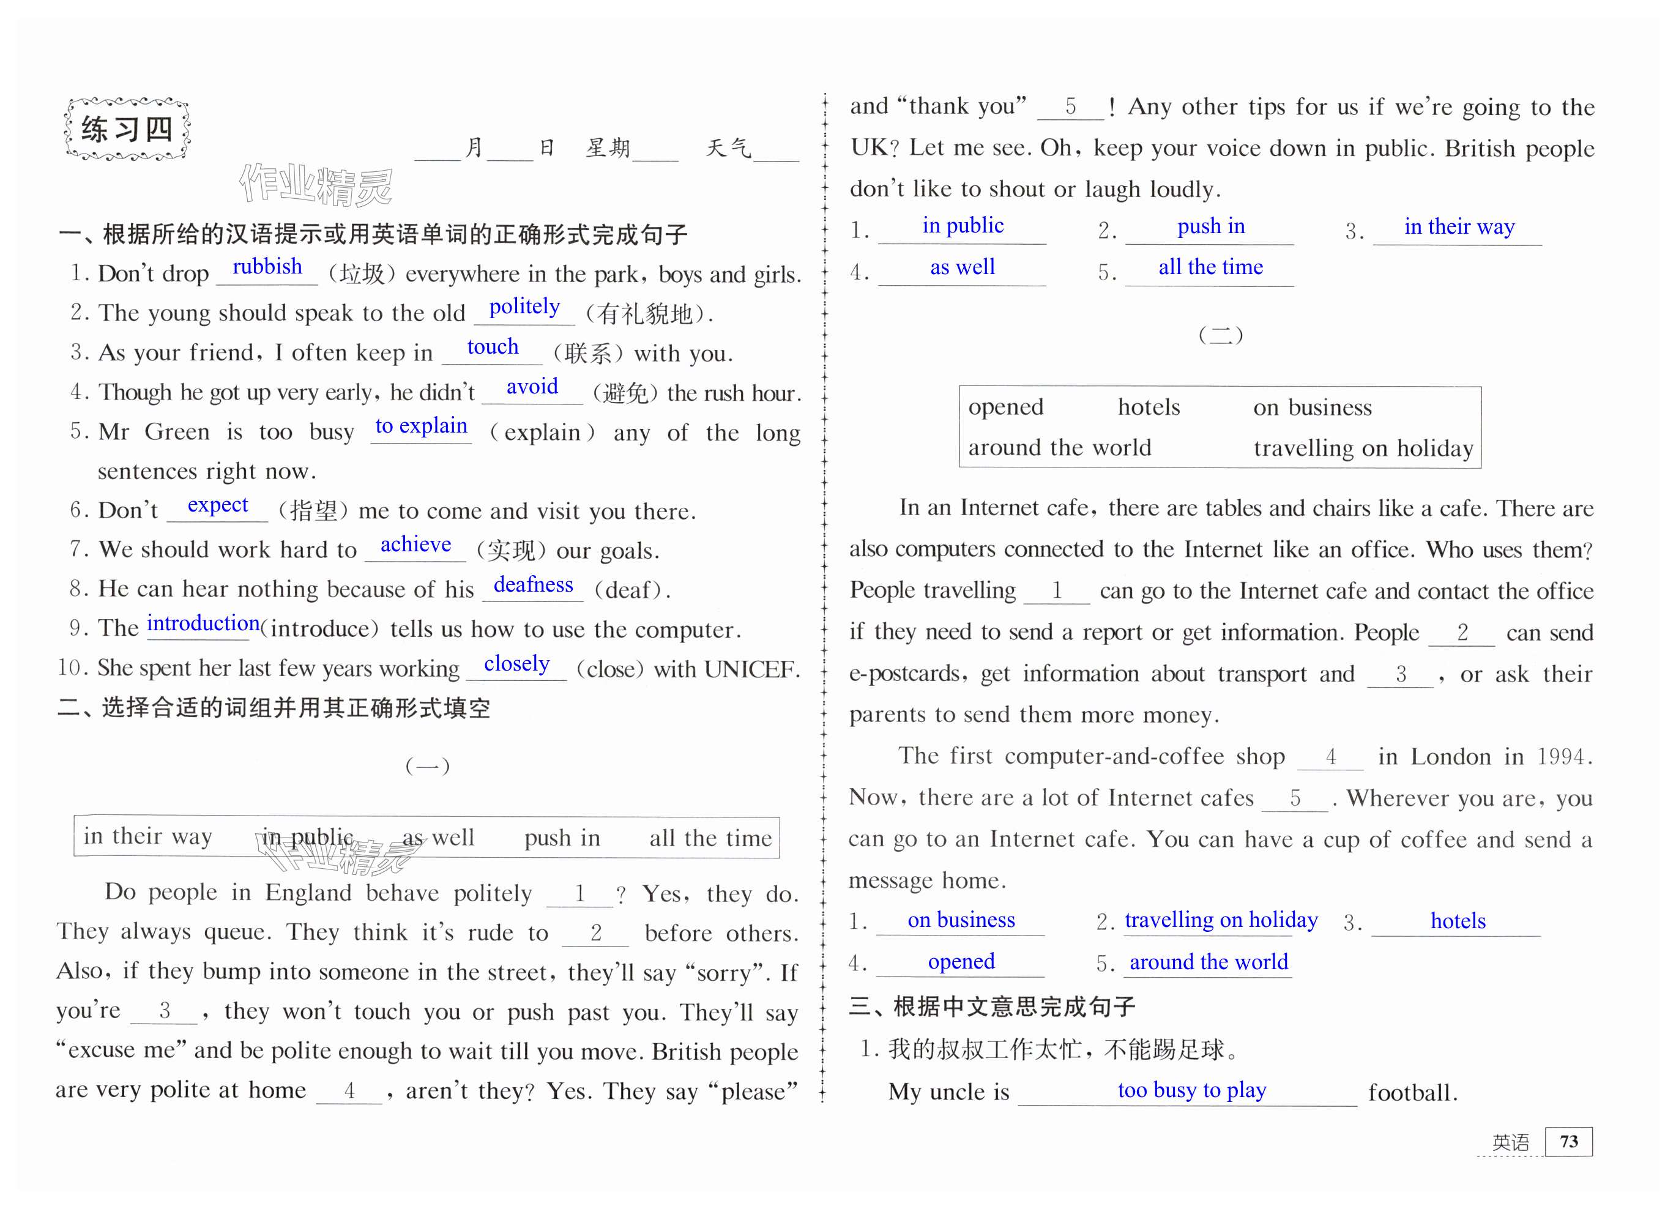
Task: Click the 练习四 exercise title badge
Action: [x=127, y=129]
